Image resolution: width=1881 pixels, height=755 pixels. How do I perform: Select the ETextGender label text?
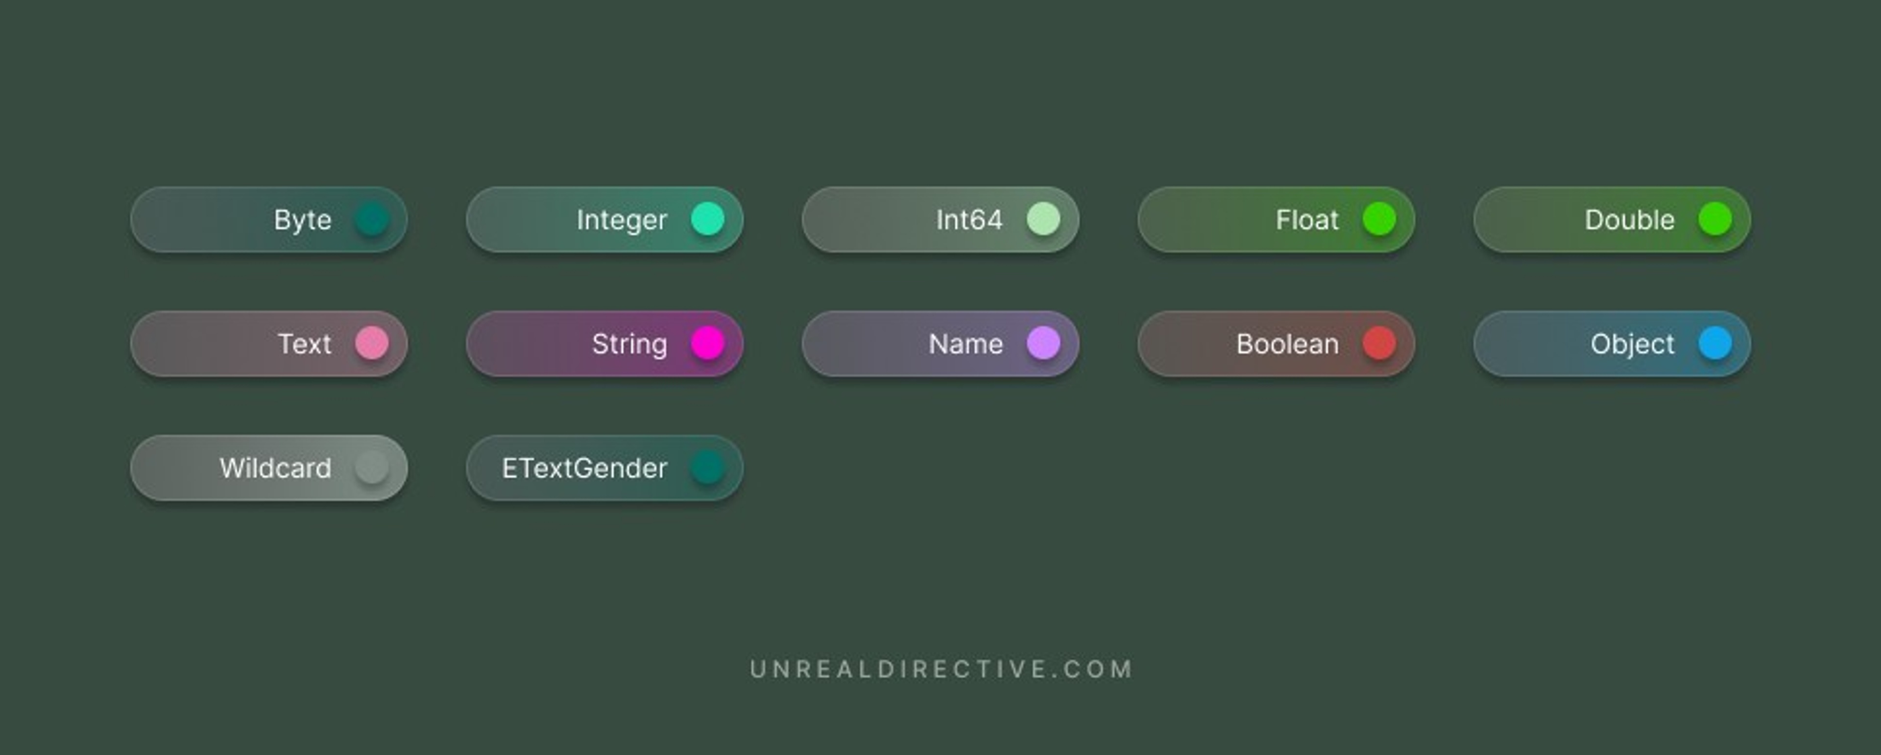tap(584, 468)
